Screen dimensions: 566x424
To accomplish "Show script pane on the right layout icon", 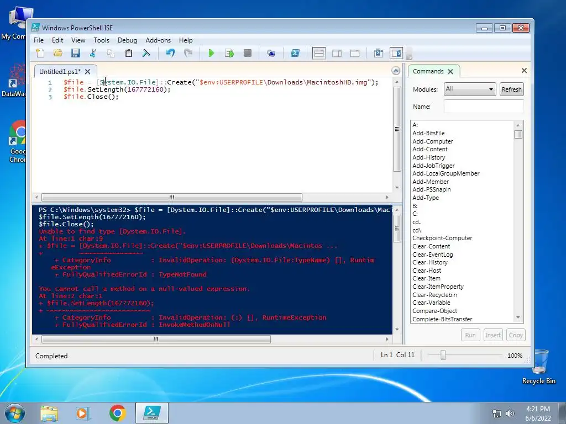I will [x=337, y=54].
